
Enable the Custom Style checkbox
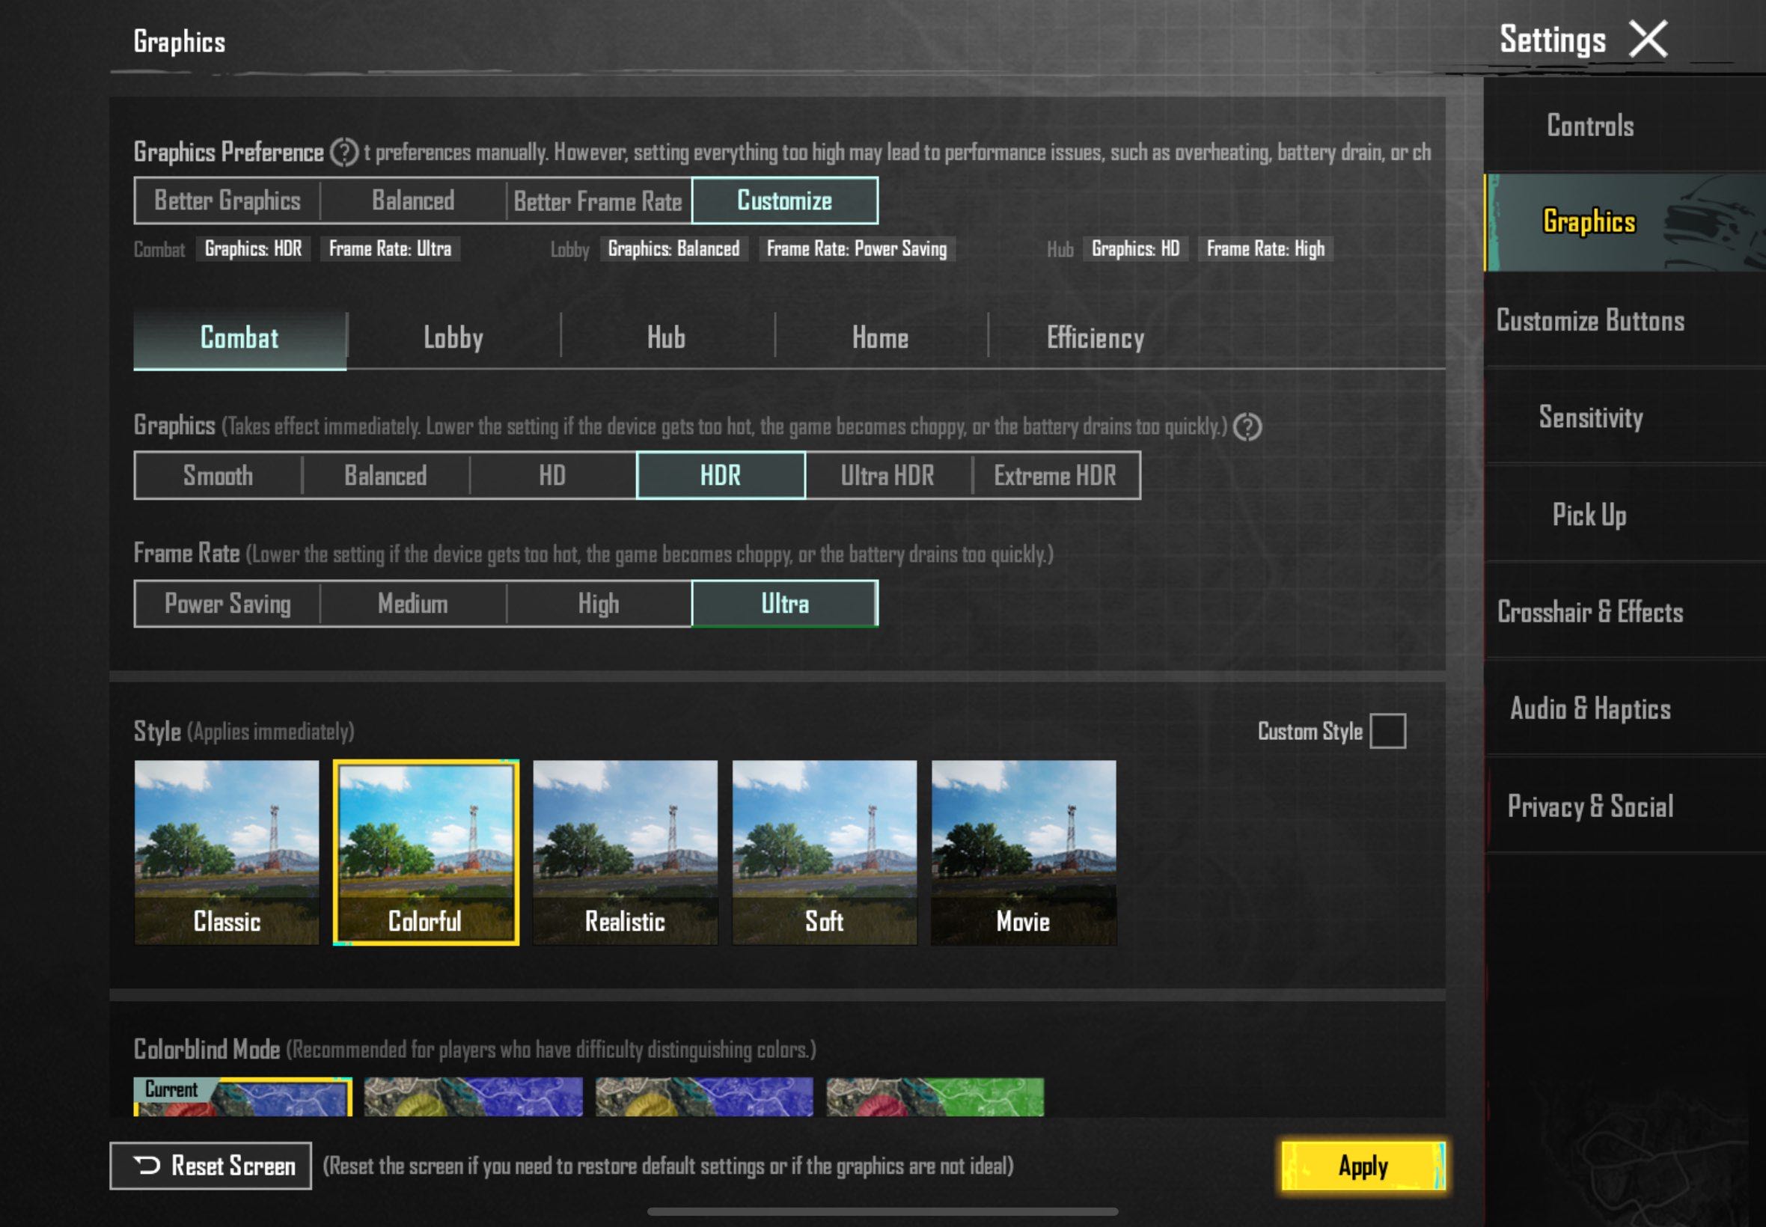pyautogui.click(x=1387, y=730)
